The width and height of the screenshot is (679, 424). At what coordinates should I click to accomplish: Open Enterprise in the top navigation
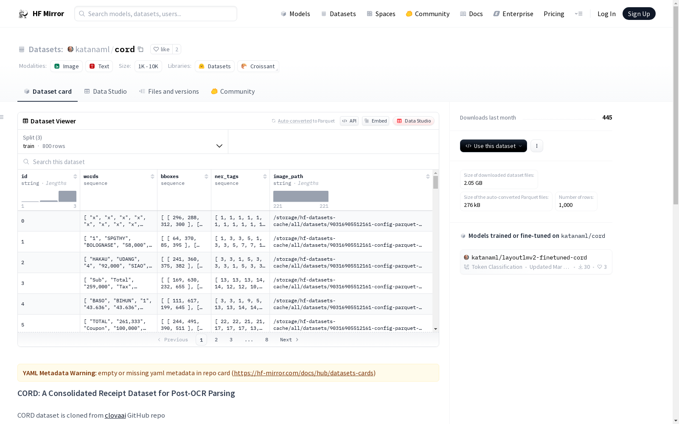pos(513,14)
